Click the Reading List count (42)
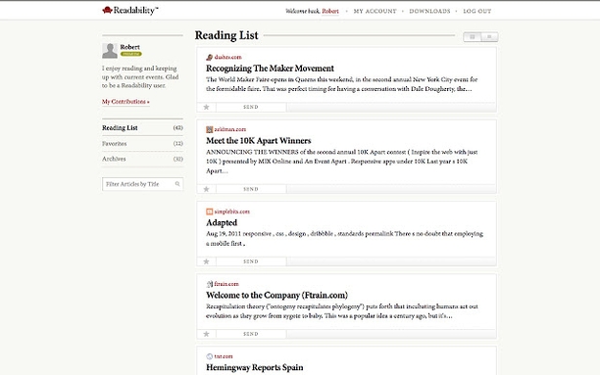 pyautogui.click(x=177, y=127)
